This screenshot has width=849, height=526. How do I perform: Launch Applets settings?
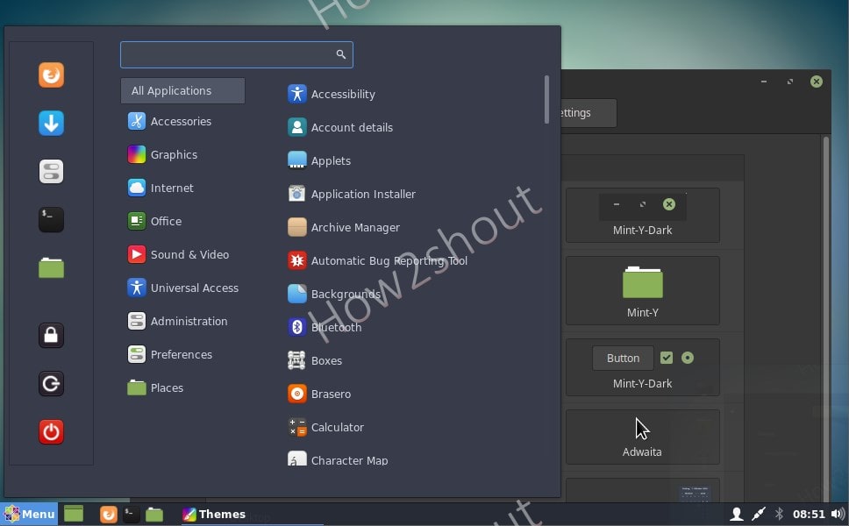click(x=319, y=160)
